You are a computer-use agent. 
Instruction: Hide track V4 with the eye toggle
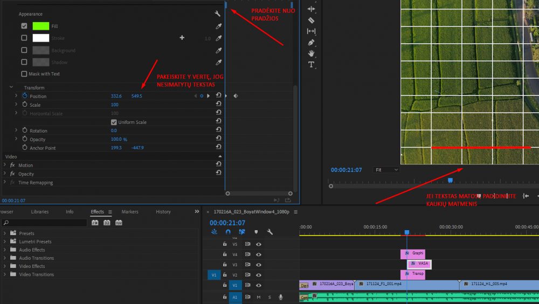259,254
